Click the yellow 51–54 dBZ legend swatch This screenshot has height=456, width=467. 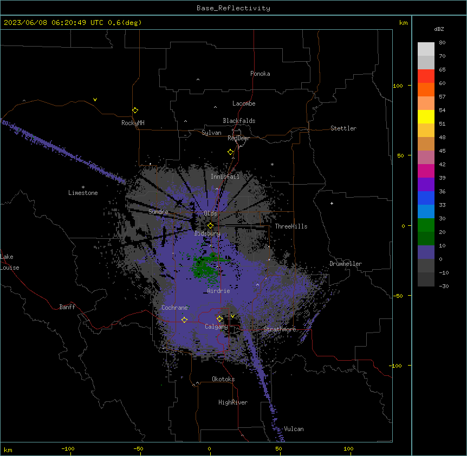tap(426, 116)
